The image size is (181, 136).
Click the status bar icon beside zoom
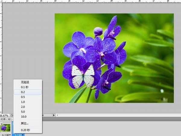click(11, 115)
